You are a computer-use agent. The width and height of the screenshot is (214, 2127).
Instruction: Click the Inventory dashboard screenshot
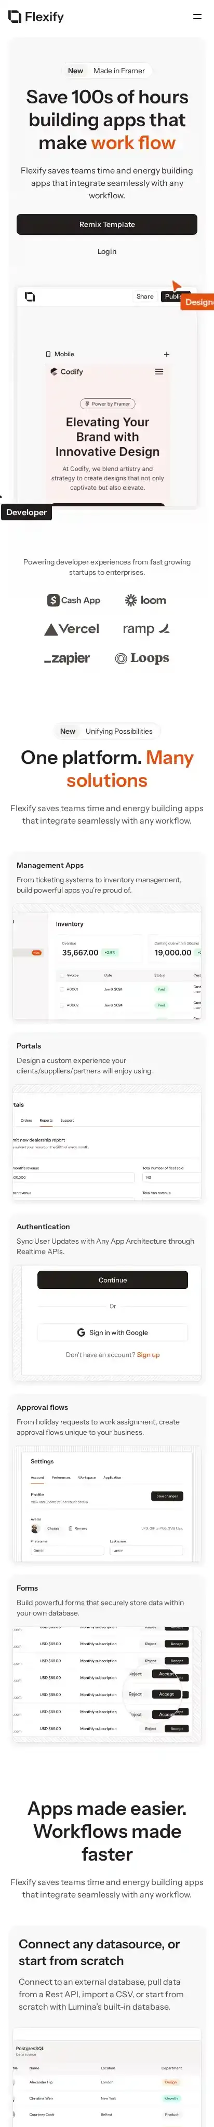click(106, 962)
